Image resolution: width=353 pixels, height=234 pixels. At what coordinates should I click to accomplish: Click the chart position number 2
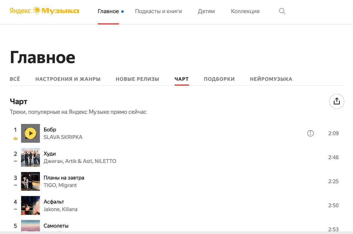coord(15,154)
